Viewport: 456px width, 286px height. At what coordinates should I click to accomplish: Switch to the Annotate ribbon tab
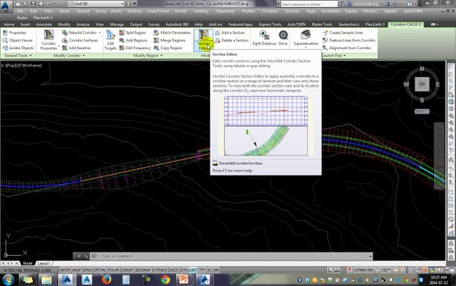pos(45,25)
